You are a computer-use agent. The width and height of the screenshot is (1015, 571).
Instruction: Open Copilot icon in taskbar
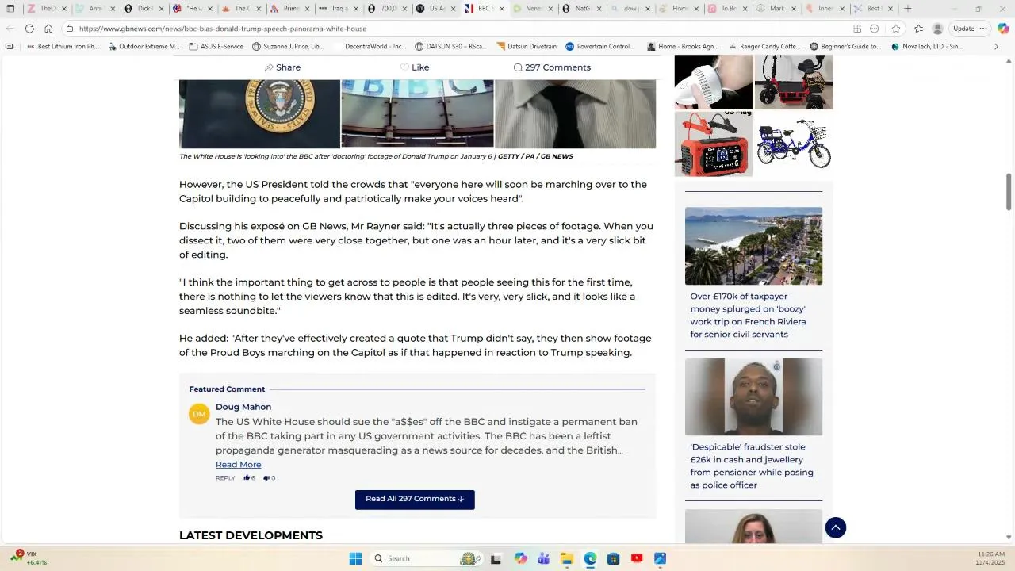tap(520, 558)
